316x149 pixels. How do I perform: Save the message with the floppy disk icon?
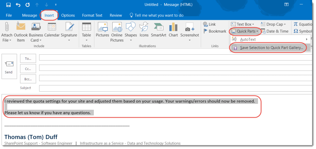tap(9, 5)
